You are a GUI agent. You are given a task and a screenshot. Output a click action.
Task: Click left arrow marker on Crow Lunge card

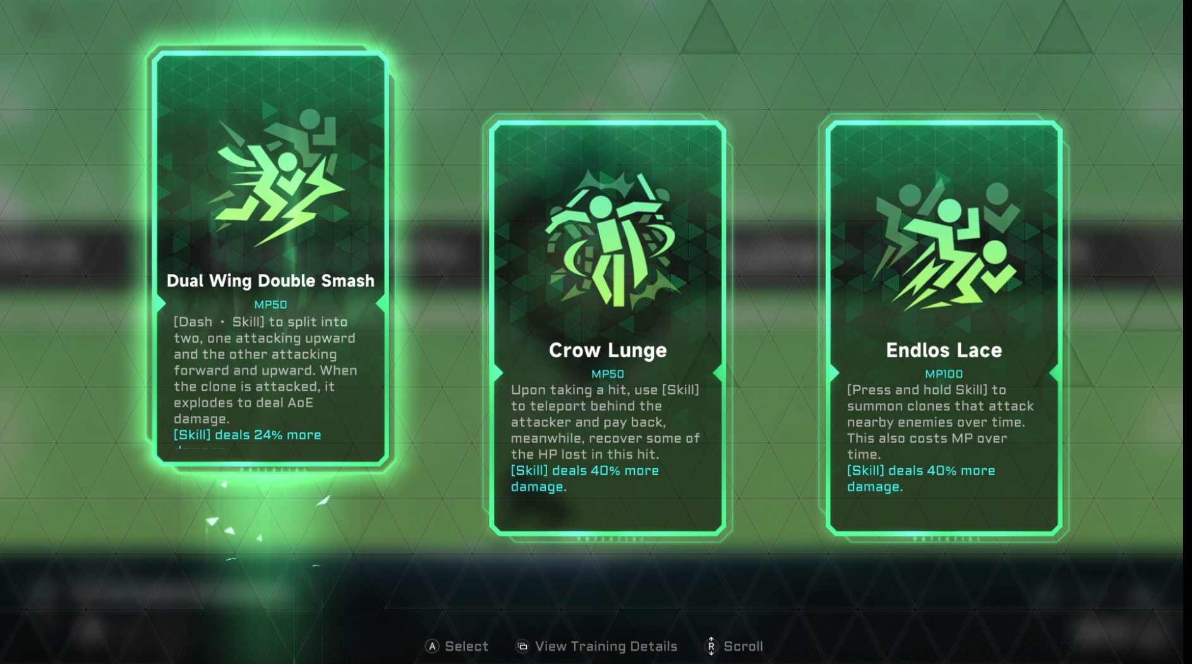[x=498, y=373]
